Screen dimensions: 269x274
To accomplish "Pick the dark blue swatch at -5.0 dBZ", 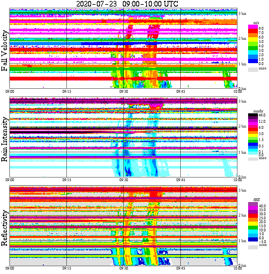I will coord(253,240).
